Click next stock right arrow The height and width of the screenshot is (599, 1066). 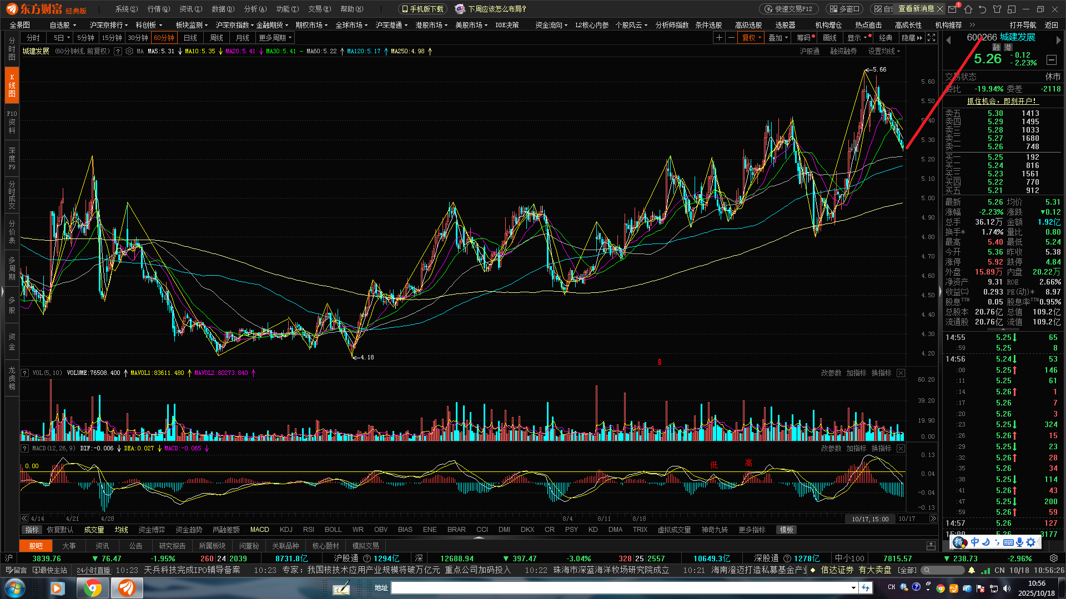[1058, 40]
